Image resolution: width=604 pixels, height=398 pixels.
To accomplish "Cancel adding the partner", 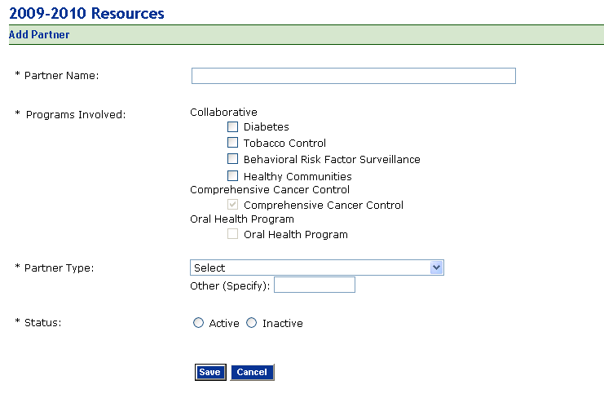I will 252,372.
